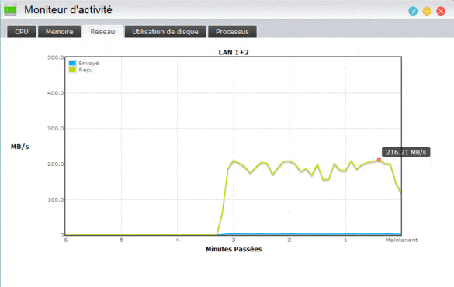
Task: Click the 216.21 MB/s tooltip
Action: (x=406, y=152)
